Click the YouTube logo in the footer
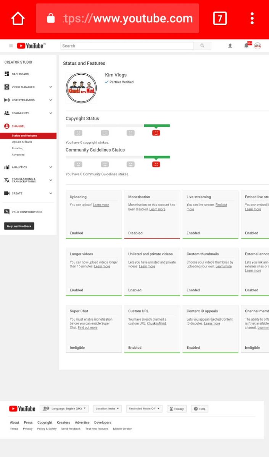This screenshot has height=457, width=269. [x=22, y=409]
